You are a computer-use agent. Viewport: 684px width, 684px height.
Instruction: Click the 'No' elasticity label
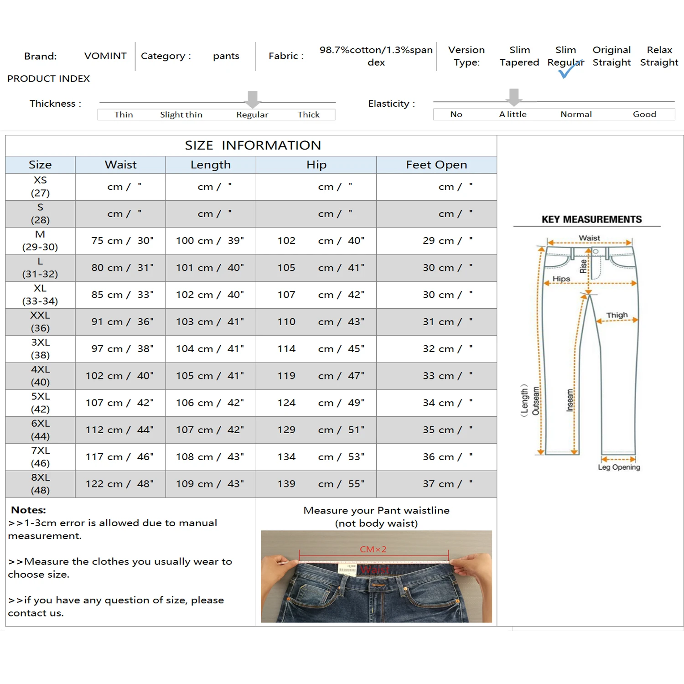click(x=456, y=114)
